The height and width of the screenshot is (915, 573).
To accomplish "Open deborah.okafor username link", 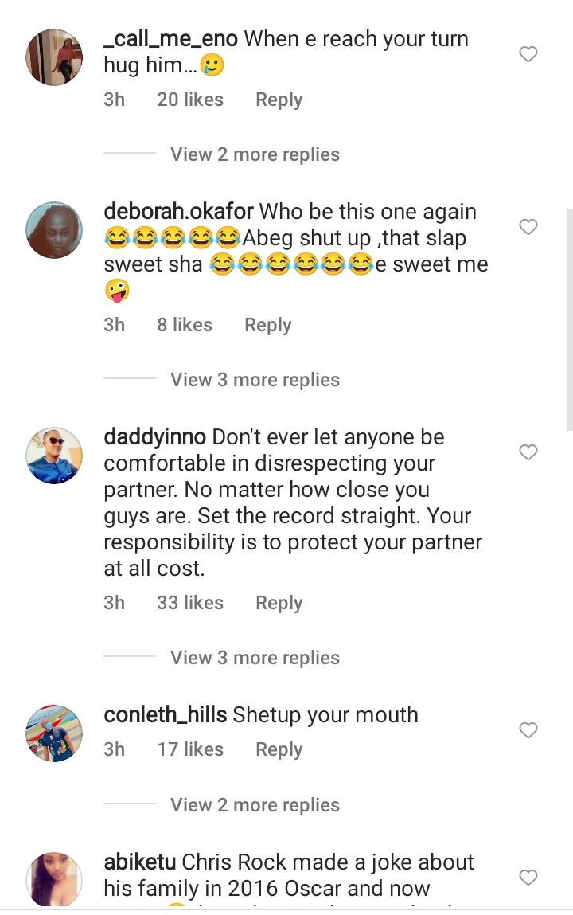I will (178, 212).
